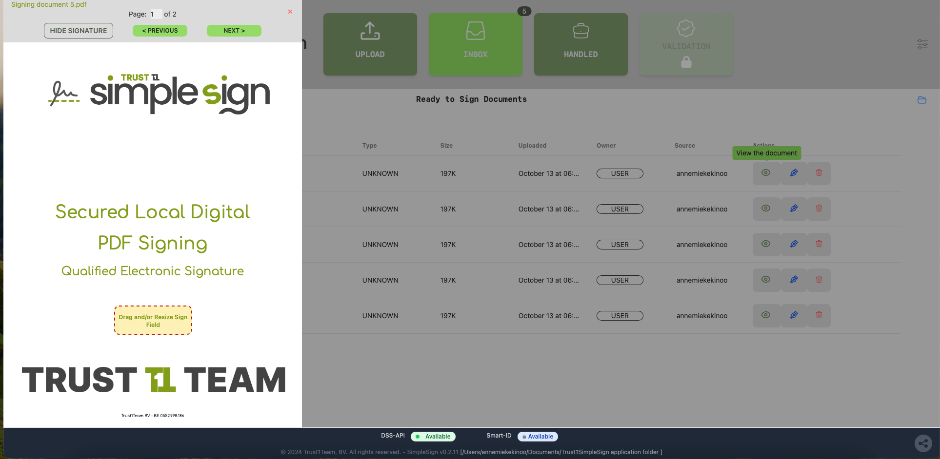The height and width of the screenshot is (459, 940).
Task: View the second row's document via eye icon
Action: (x=766, y=209)
